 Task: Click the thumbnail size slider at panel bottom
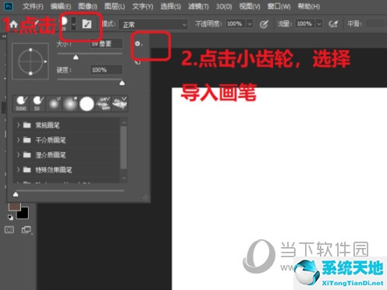(x=16, y=194)
